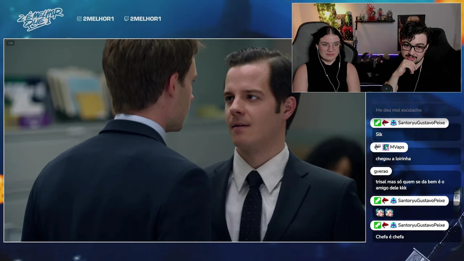Select the Twitch handle text 2MELHOR1
The height and width of the screenshot is (261, 464).
pos(145,19)
